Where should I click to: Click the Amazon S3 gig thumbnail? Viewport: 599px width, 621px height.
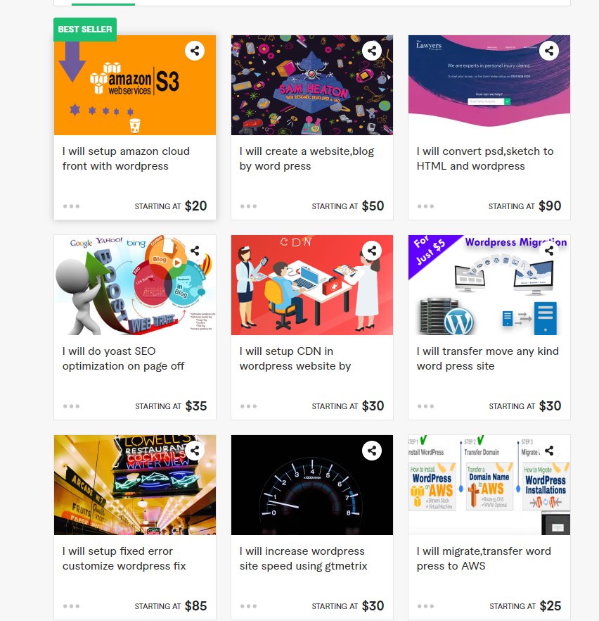click(135, 85)
